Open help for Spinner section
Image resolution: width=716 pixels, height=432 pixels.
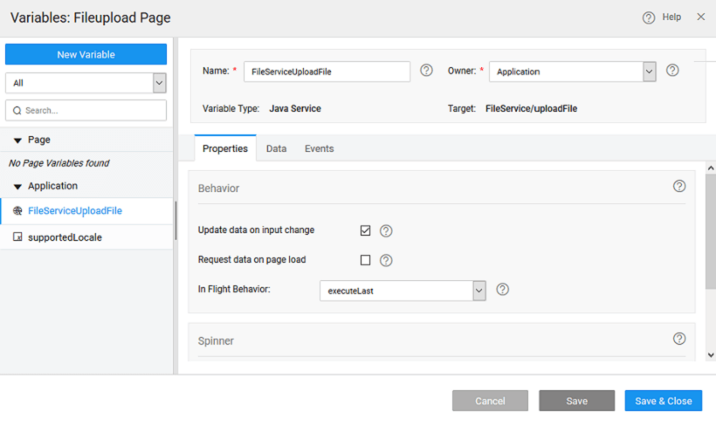point(679,339)
